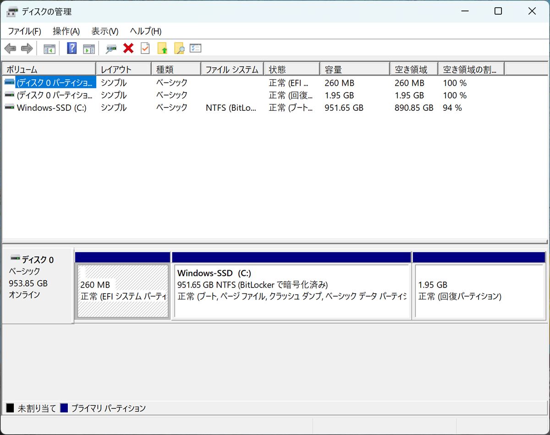Toggle the action pane toolbar icon
The image size is (550, 435).
click(x=89, y=49)
